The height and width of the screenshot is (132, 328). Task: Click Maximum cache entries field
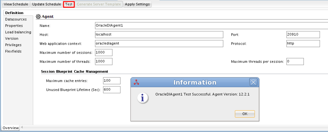coord(112,81)
